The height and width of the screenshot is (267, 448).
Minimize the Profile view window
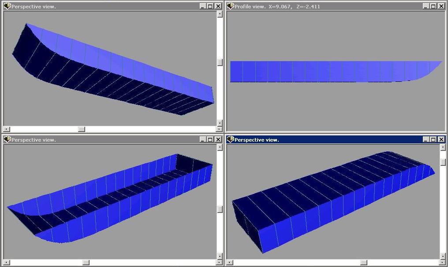426,6
